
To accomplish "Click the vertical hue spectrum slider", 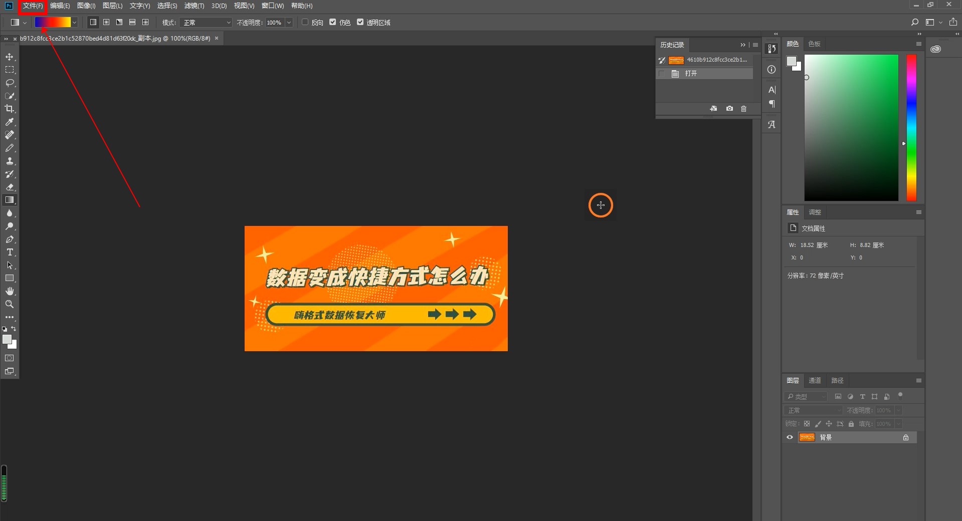I will (x=911, y=128).
